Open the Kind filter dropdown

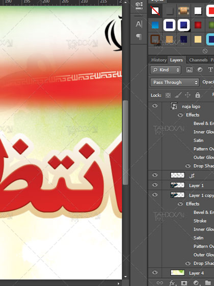point(166,70)
